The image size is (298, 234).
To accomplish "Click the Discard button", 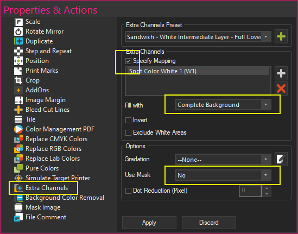I will pyautogui.click(x=209, y=223).
